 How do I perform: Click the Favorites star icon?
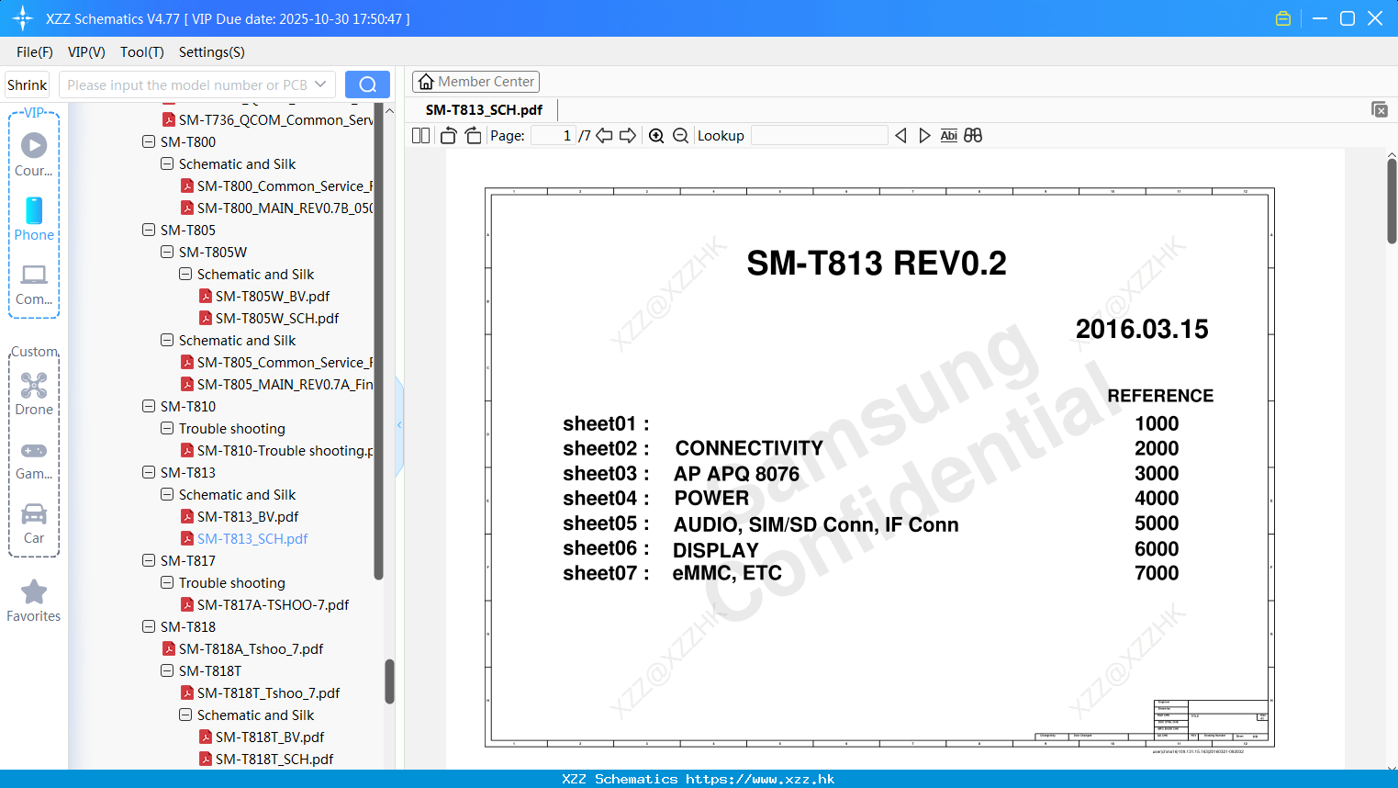tap(34, 591)
